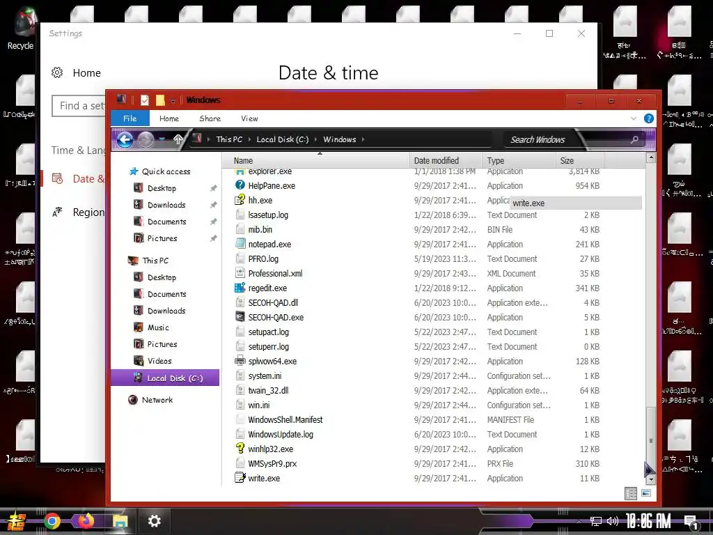The height and width of the screenshot is (535, 713).
Task: Select system.ini file name
Action: [x=265, y=375]
